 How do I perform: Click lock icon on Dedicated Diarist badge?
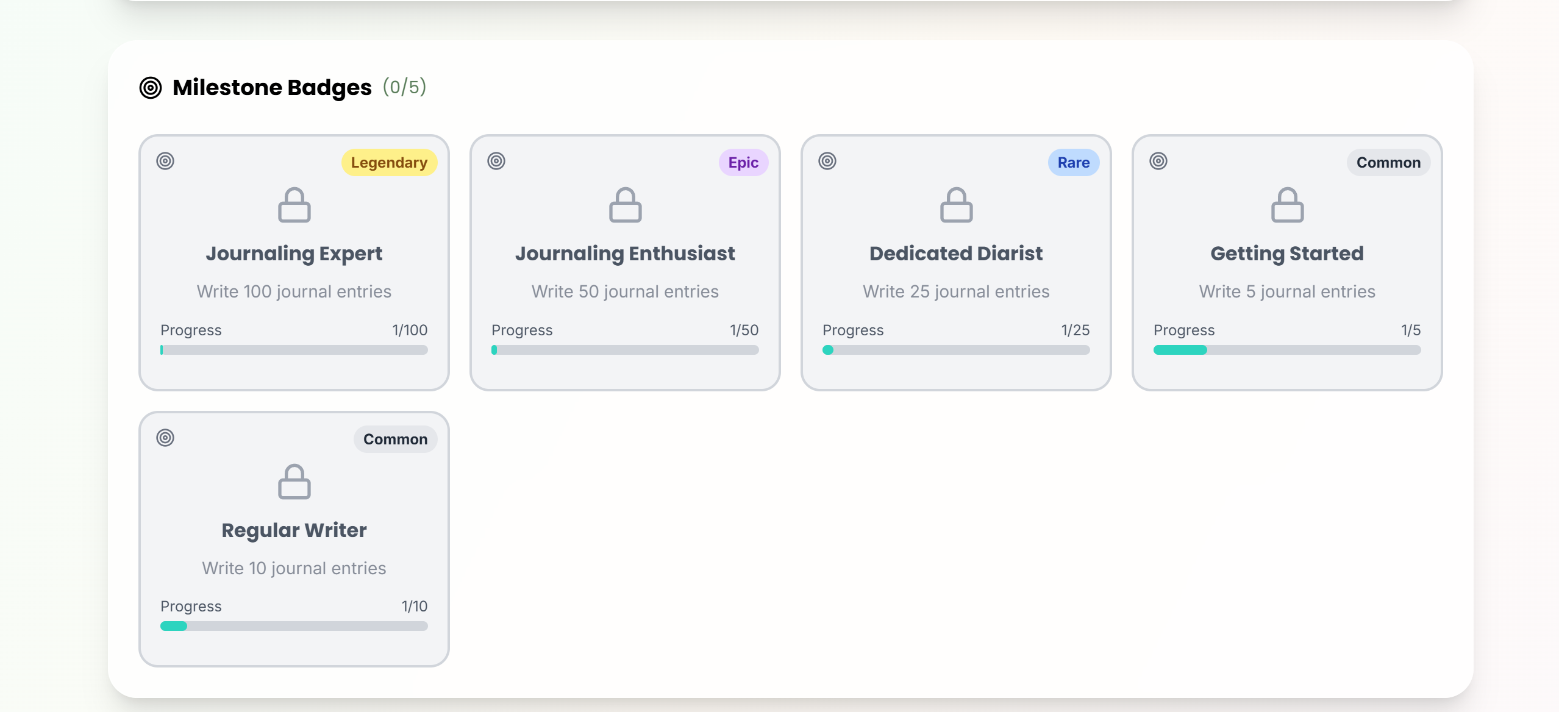click(x=956, y=205)
